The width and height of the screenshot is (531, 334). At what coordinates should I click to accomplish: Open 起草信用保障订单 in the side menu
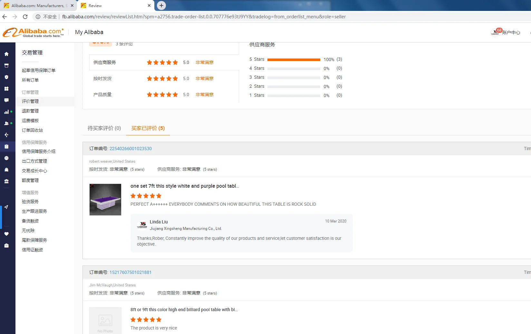click(39, 70)
